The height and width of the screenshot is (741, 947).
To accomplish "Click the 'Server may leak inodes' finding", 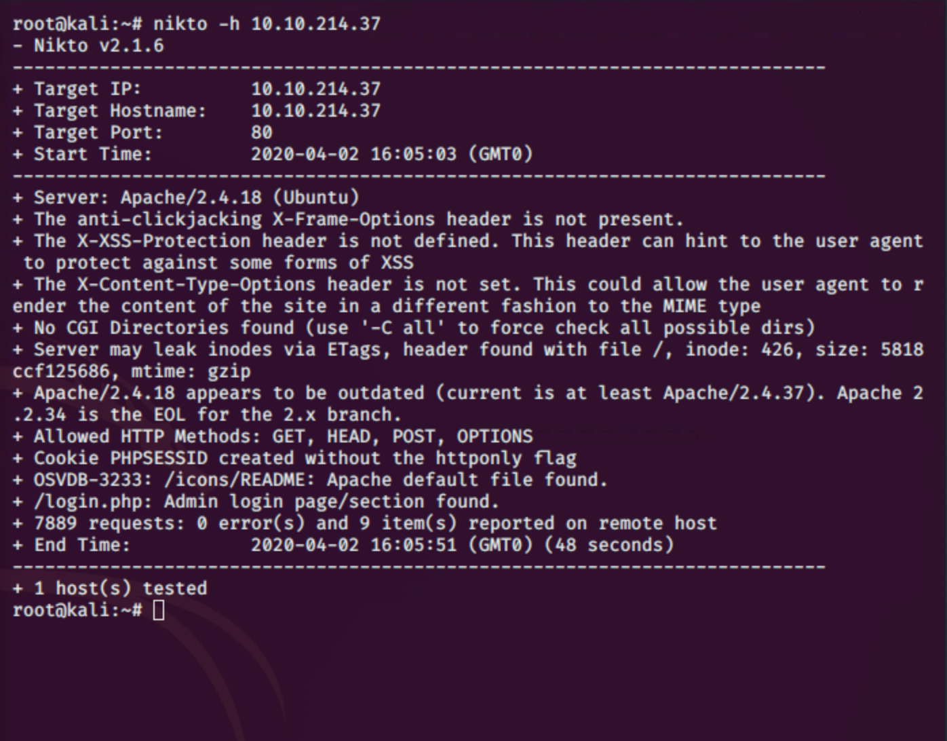I will click(170, 349).
